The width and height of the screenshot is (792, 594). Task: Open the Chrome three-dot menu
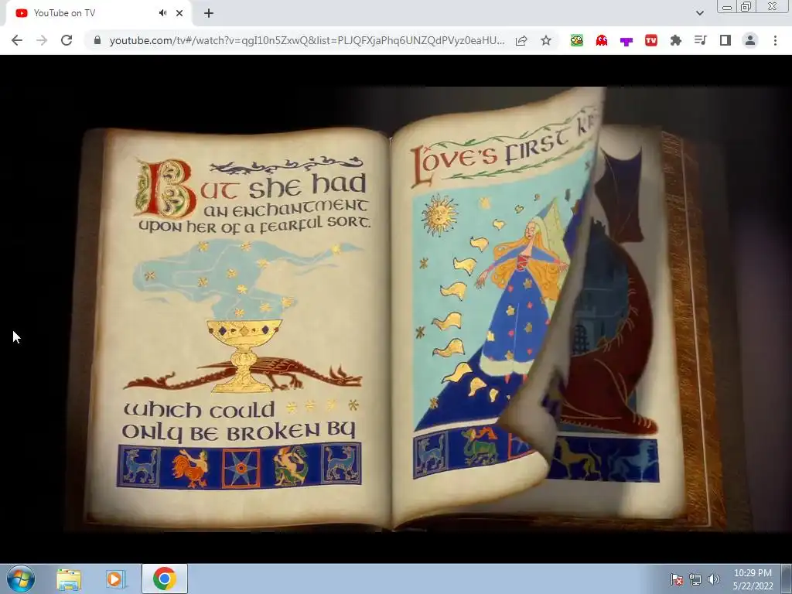coord(775,40)
